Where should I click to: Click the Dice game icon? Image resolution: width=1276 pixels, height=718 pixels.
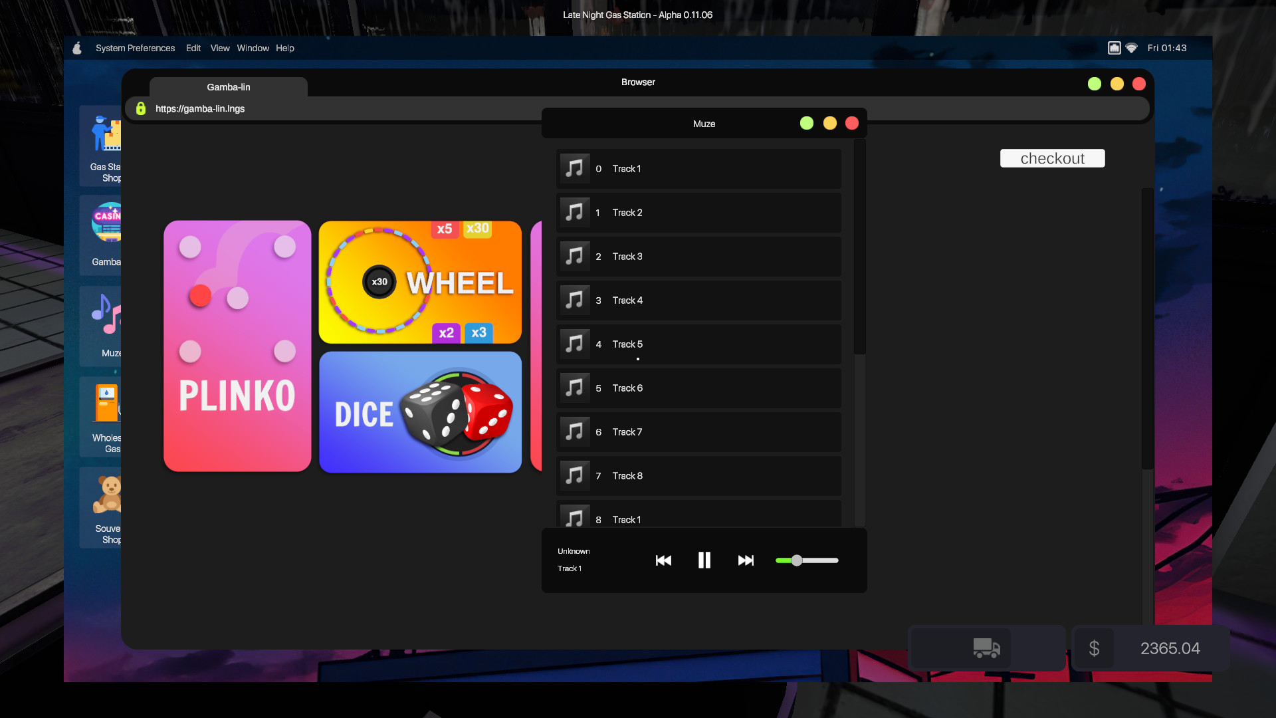point(421,412)
